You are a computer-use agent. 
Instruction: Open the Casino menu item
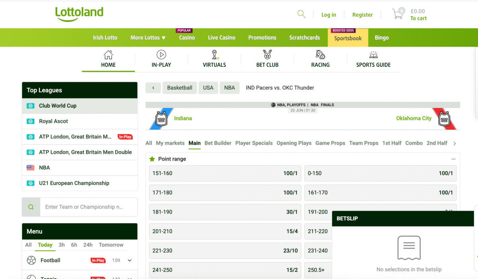point(187,38)
